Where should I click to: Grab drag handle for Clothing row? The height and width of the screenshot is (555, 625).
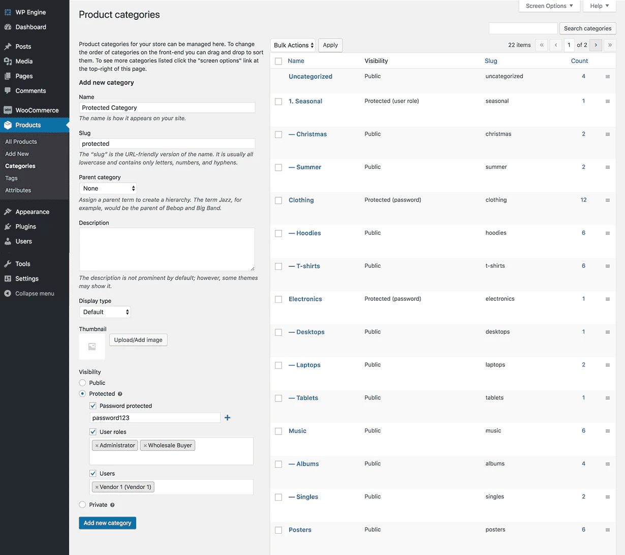(x=607, y=200)
